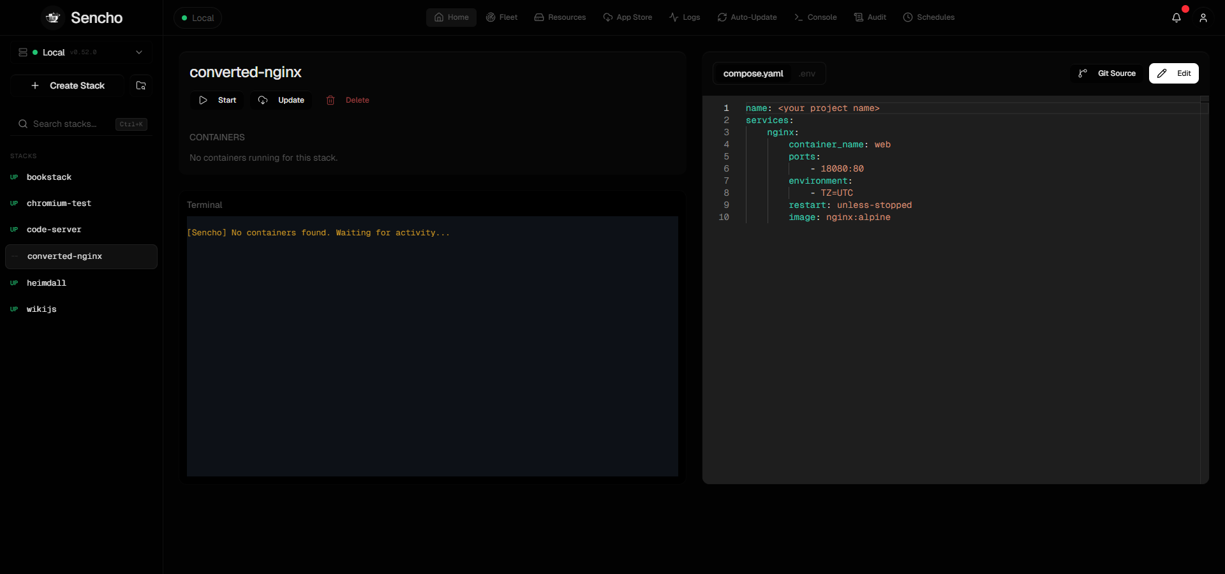Click line 1 'name: <your project name>'
Screen dimensions: 1225x574
point(812,108)
